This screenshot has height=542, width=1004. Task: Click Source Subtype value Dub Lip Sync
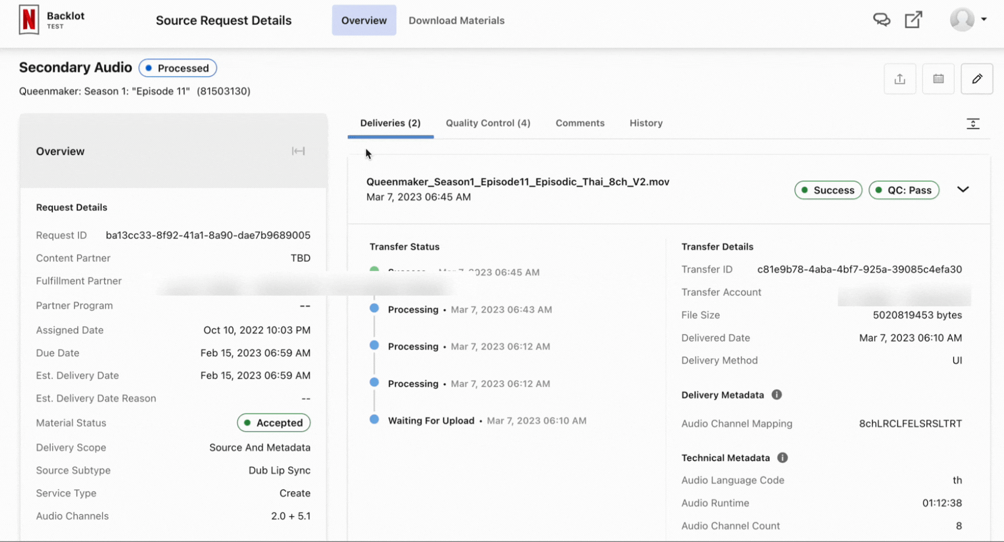[279, 470]
